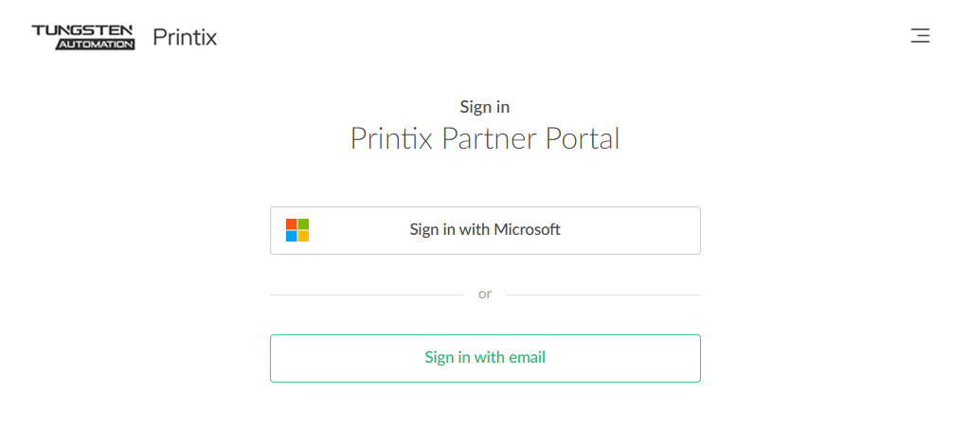Image resolution: width=969 pixels, height=447 pixels.
Task: Click the Printix Partner Portal title
Action: tap(485, 138)
